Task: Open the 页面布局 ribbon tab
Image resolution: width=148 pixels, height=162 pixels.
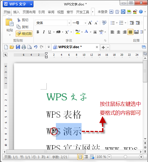Action: click(29, 12)
